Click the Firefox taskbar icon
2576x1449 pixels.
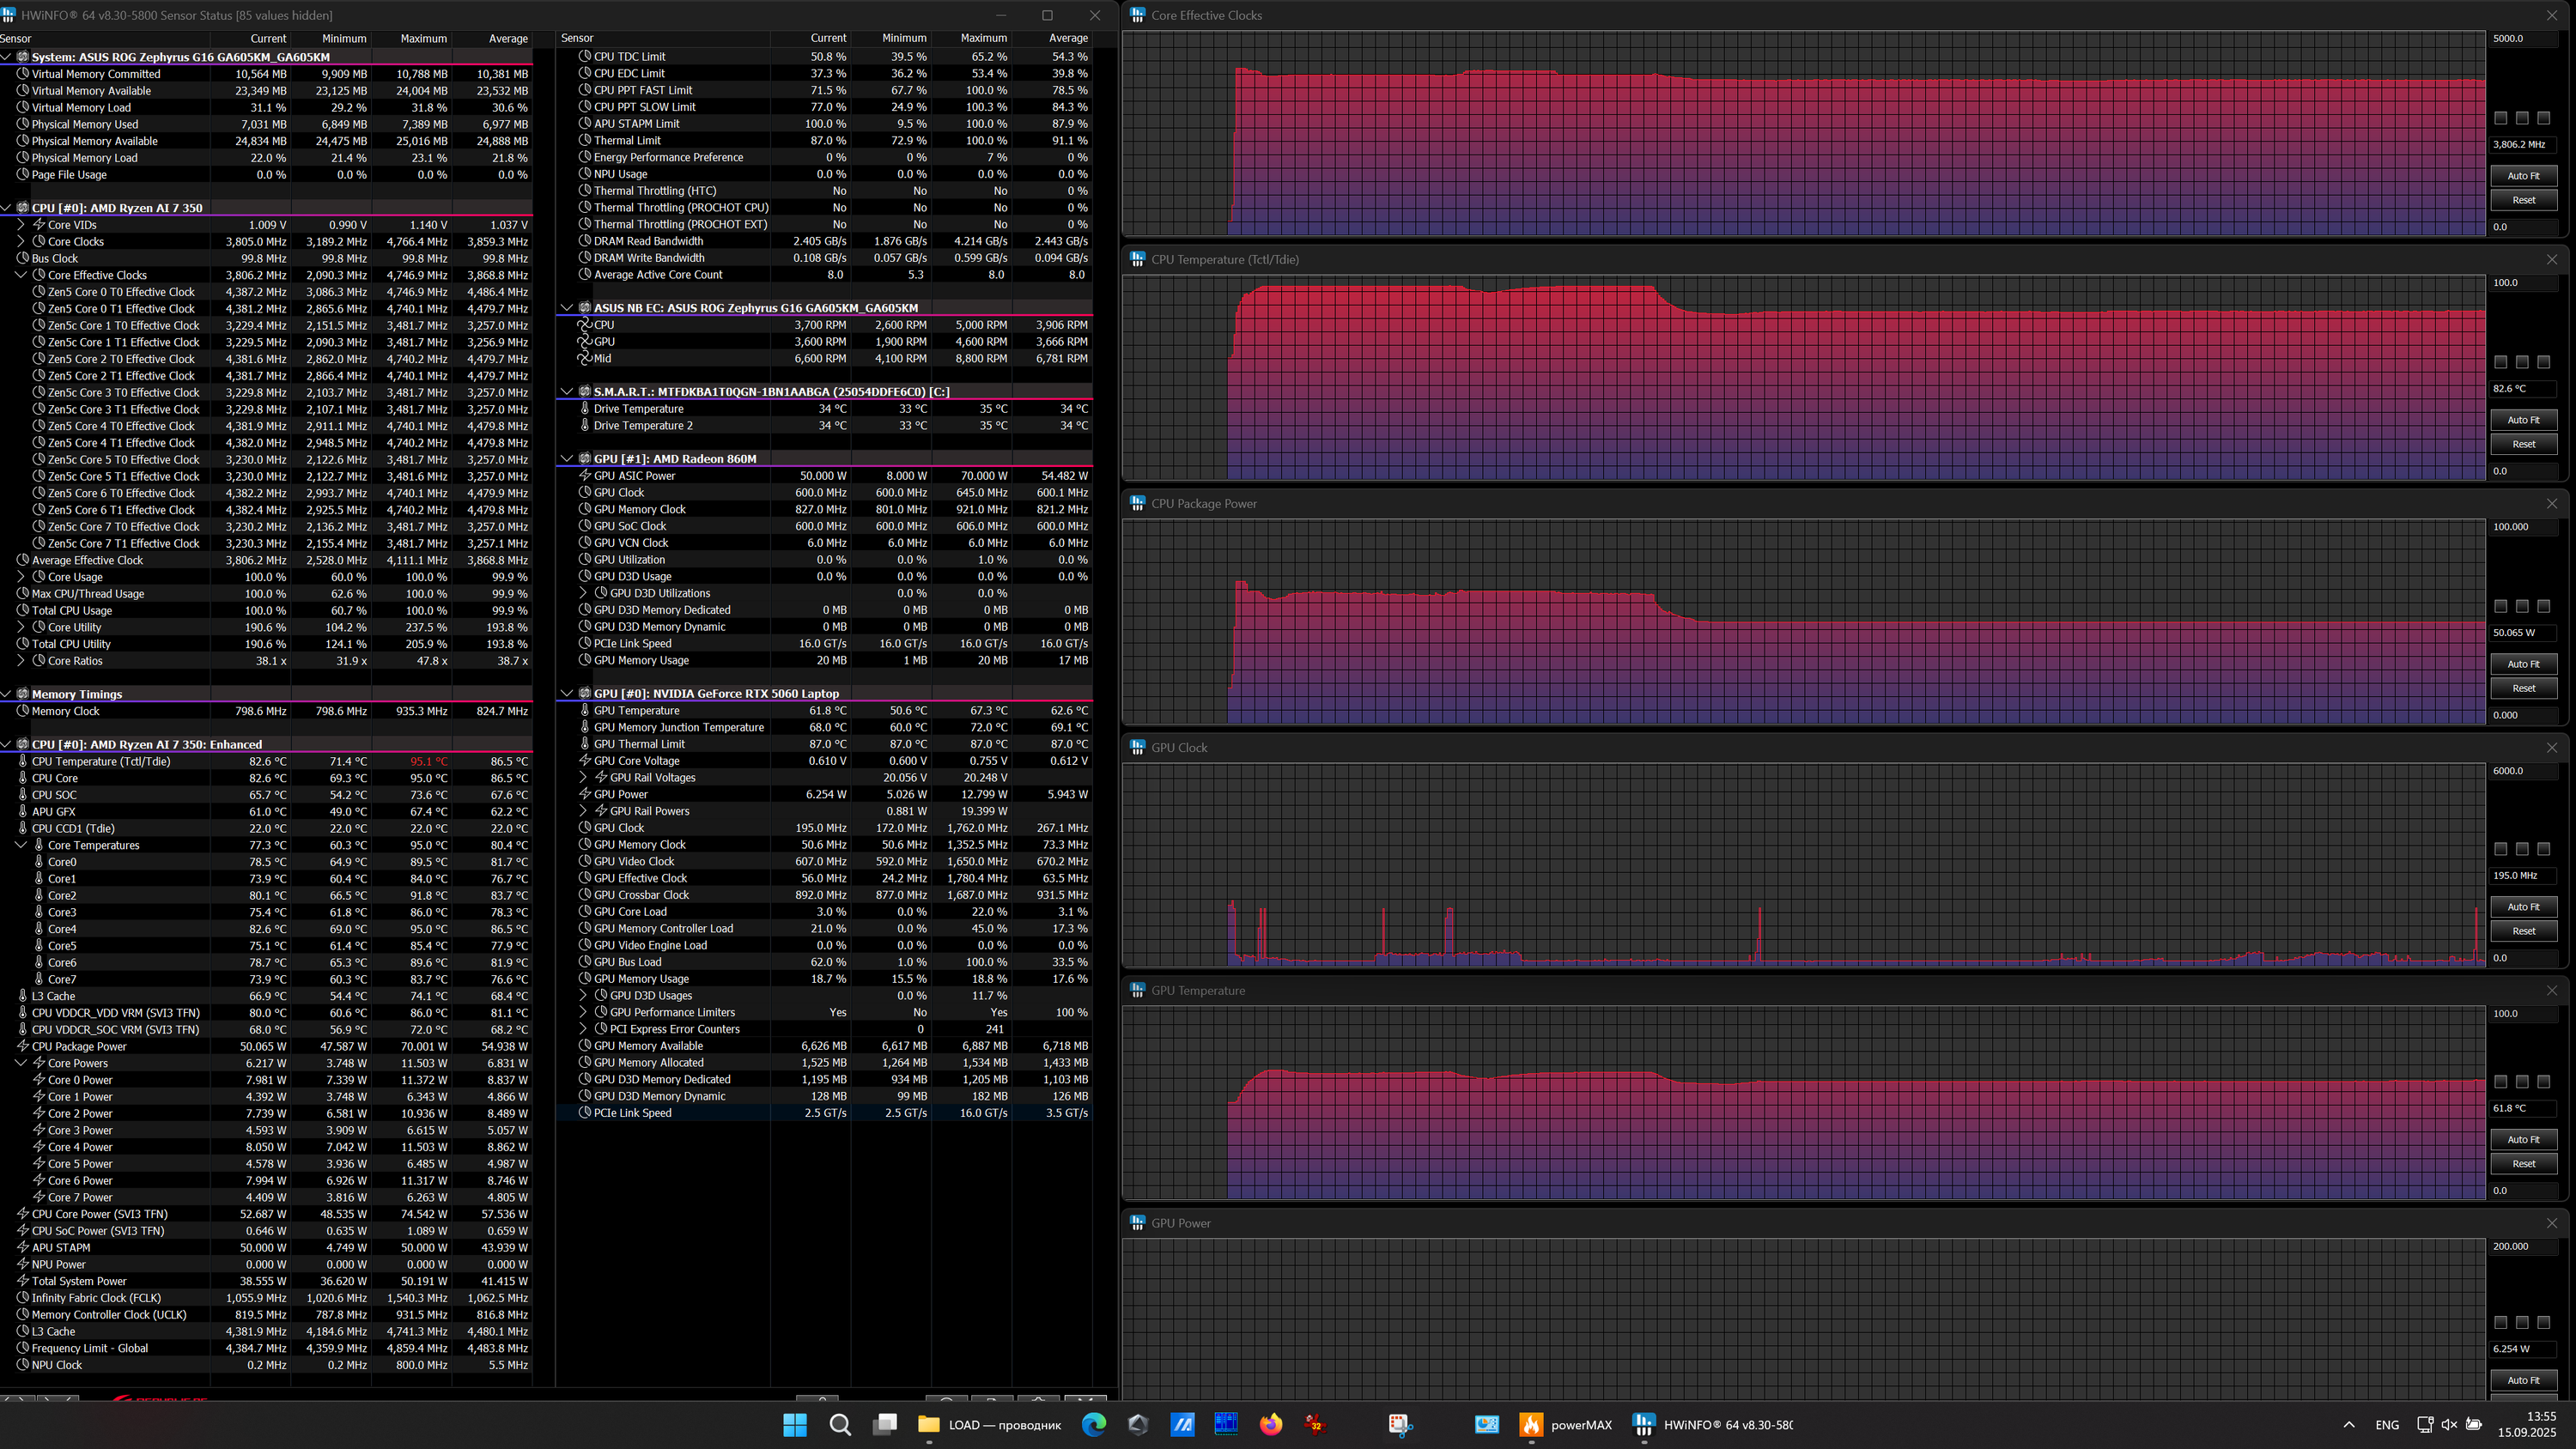tap(1271, 1425)
